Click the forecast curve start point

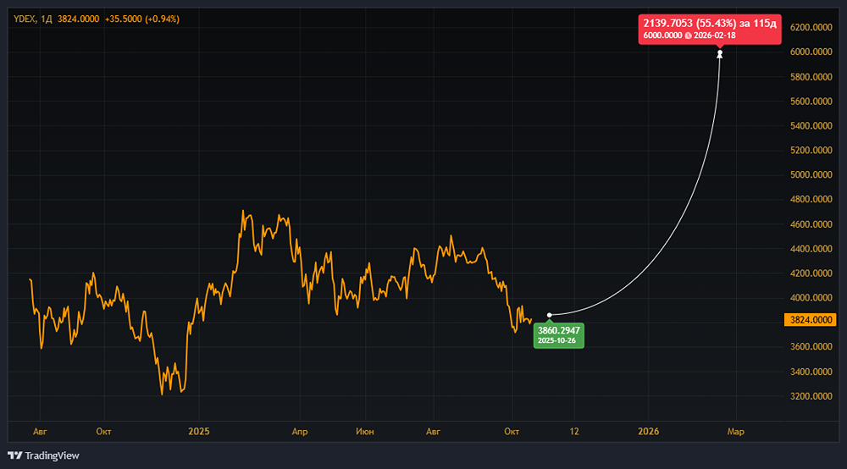[x=550, y=315]
